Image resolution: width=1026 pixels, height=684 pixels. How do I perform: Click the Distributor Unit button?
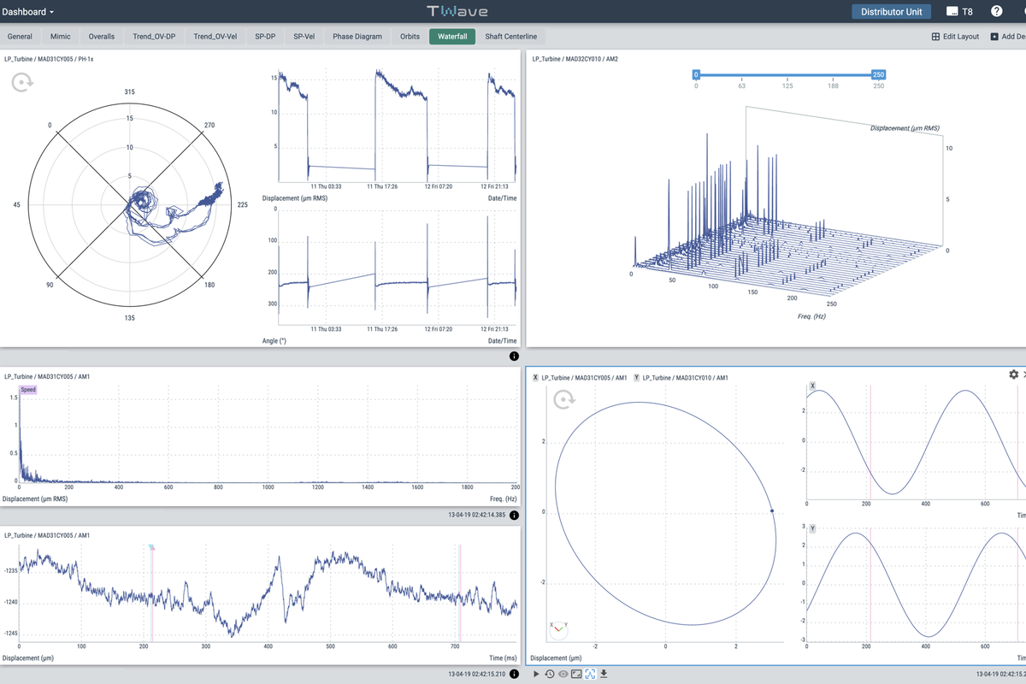click(x=890, y=12)
